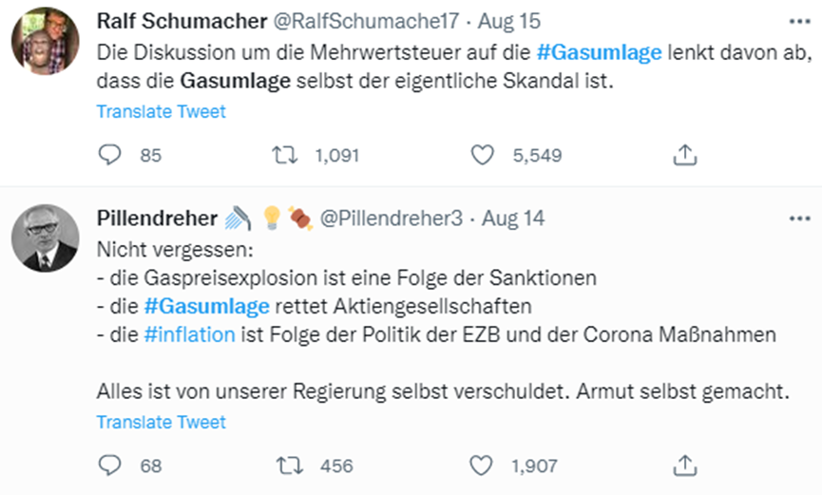
Task: Share Pillendreher's tweet
Action: coord(684,466)
